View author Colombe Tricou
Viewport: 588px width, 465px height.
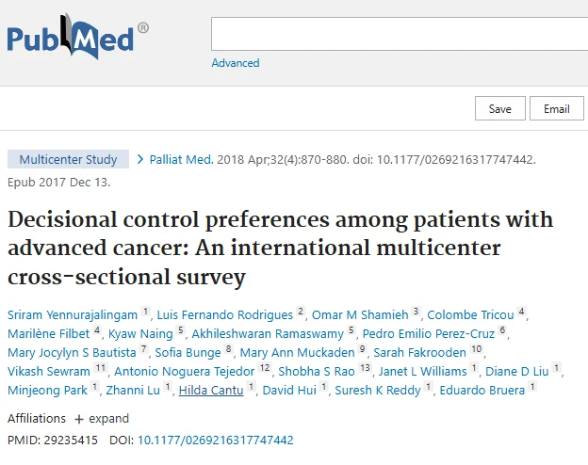coord(470,314)
